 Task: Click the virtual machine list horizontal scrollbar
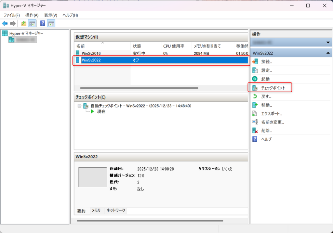pos(139,88)
